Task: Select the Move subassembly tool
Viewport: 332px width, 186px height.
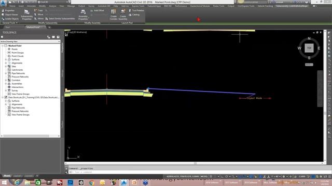Action: pos(38,14)
